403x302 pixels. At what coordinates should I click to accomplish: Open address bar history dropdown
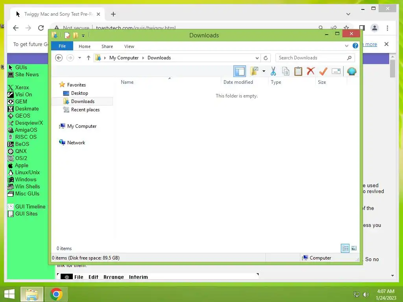[x=257, y=58]
